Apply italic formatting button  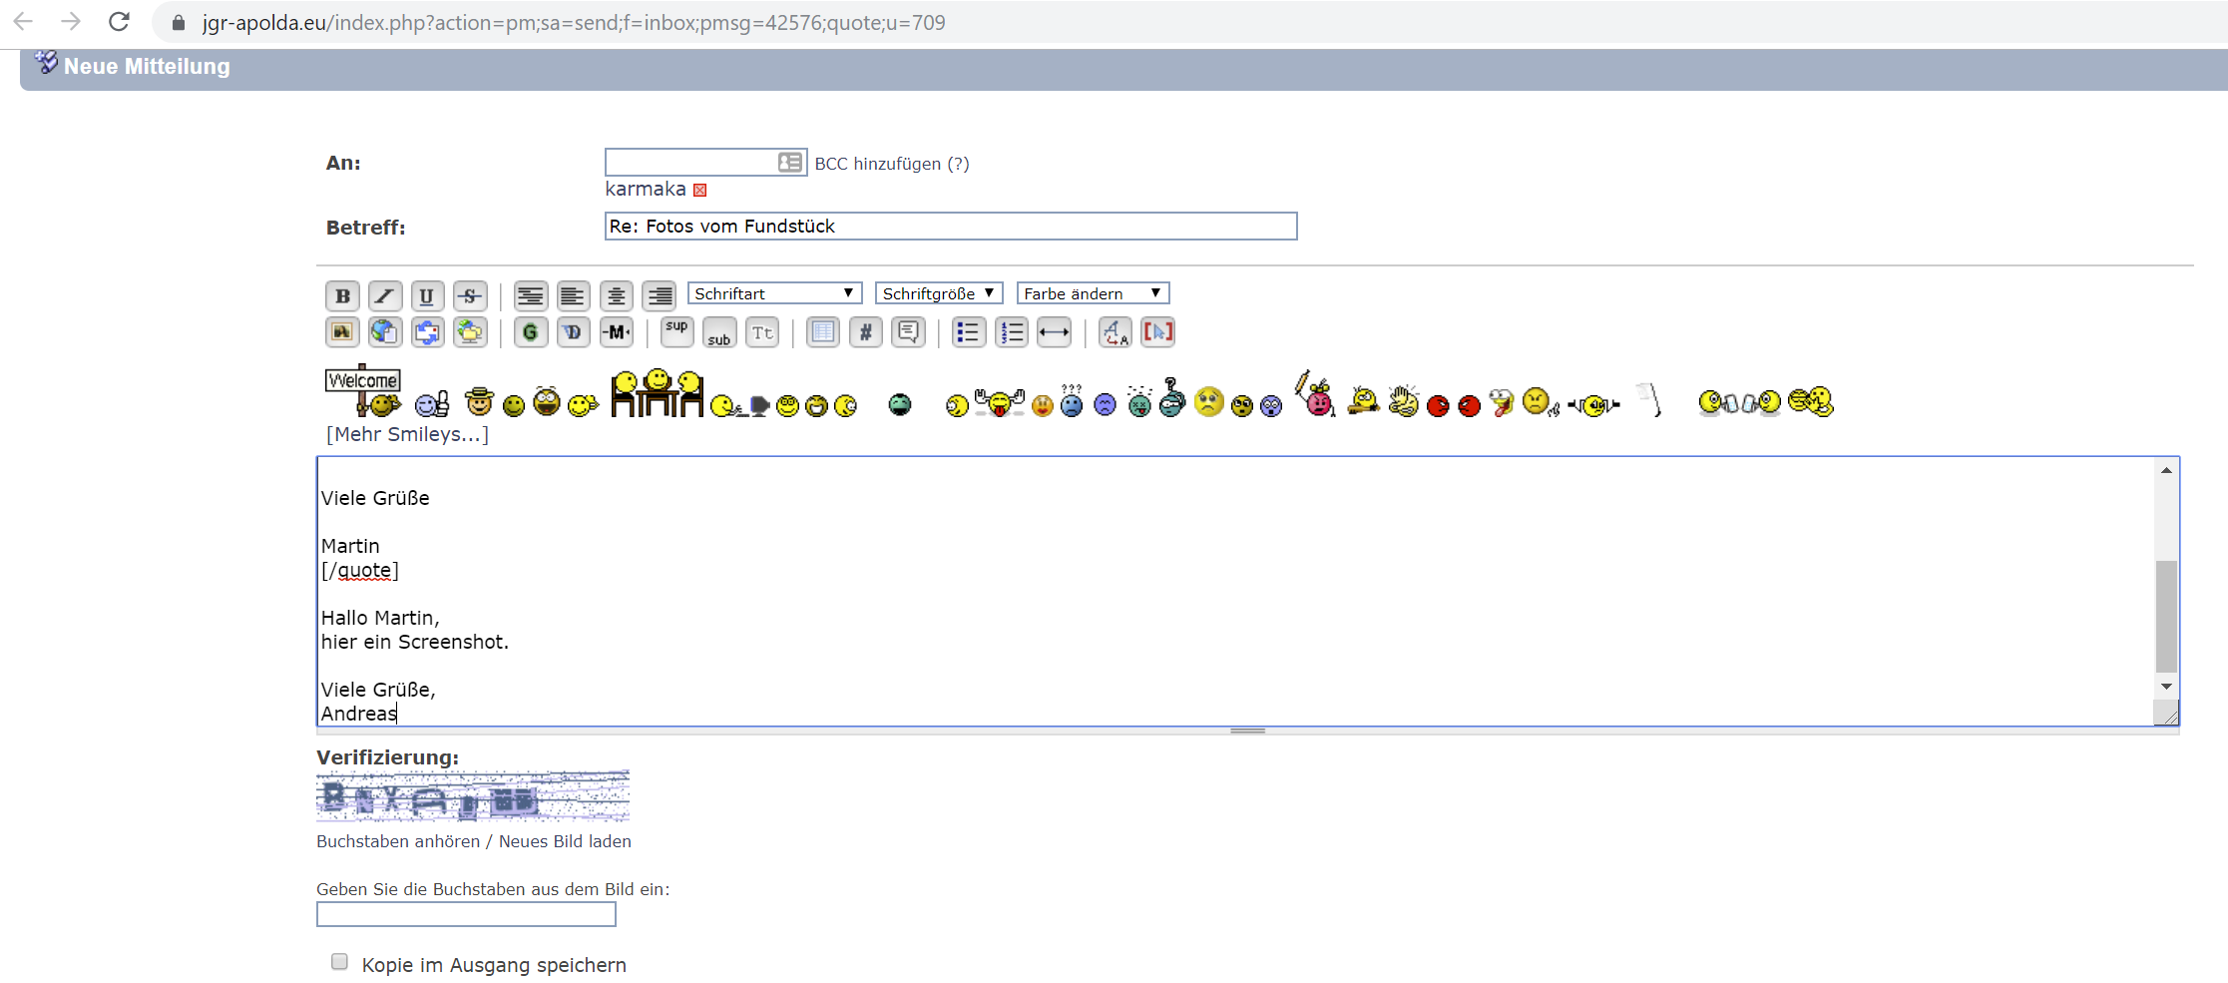384,296
